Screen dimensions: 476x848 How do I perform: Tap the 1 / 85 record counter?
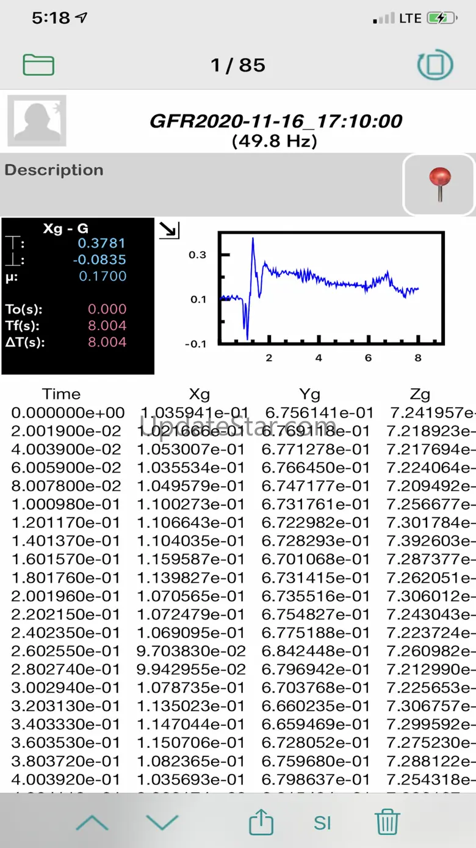pos(238,65)
